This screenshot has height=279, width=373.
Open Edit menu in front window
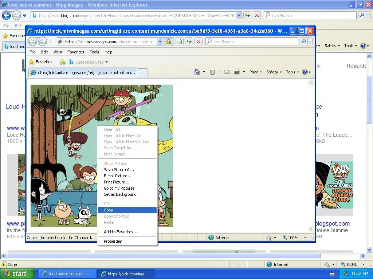click(44, 52)
